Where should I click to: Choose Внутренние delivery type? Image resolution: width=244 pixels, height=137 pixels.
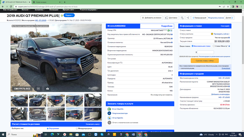coord(48,128)
